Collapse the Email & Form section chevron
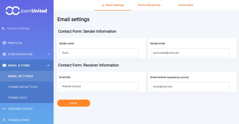239x124 pixels. click(49, 65)
